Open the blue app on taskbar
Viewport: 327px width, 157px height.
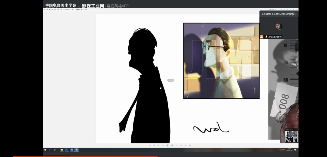click(x=72, y=150)
